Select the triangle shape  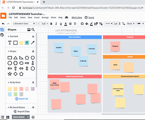pos(15,58)
